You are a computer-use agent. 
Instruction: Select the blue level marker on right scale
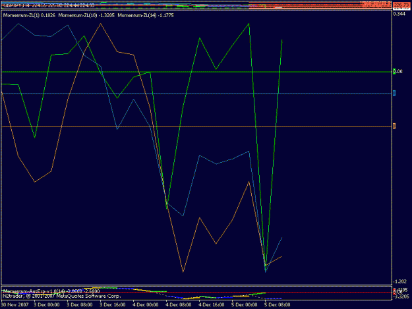[394, 93]
